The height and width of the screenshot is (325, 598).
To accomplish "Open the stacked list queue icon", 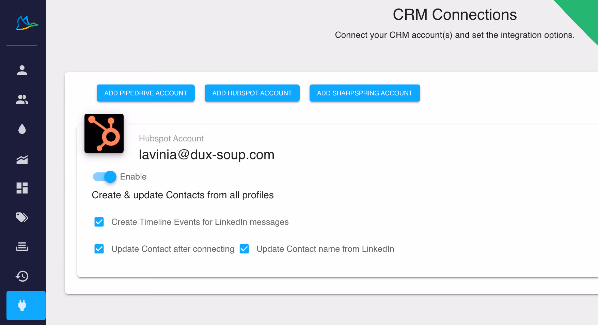I will tap(22, 246).
